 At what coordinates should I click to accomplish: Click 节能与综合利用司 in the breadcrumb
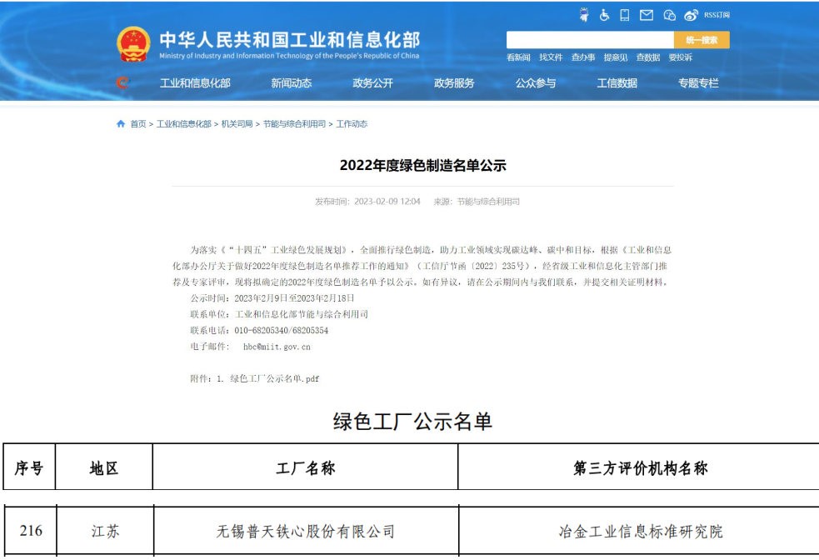coord(294,124)
